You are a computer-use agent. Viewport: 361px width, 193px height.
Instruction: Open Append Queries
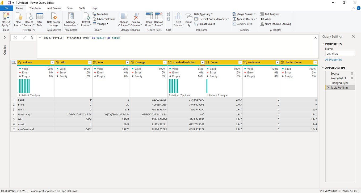click(x=244, y=19)
